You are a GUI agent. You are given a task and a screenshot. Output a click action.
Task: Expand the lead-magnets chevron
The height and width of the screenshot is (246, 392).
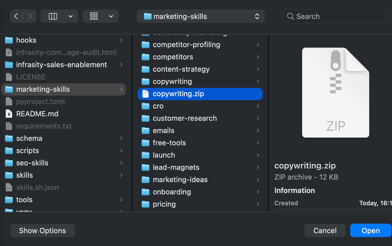click(x=258, y=167)
